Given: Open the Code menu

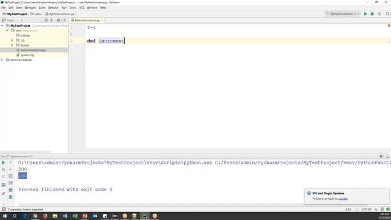Looking at the screenshot, I should (42, 8).
